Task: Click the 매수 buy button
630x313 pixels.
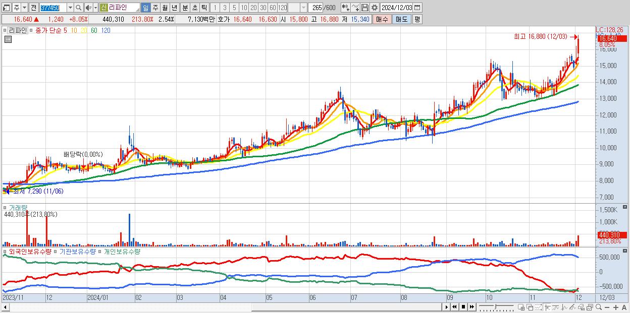Action: [x=382, y=19]
